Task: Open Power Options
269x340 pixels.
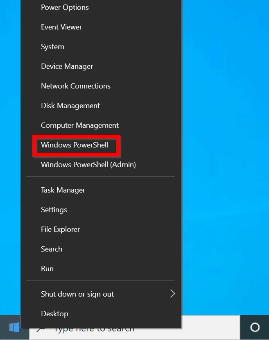Action: coord(65,7)
